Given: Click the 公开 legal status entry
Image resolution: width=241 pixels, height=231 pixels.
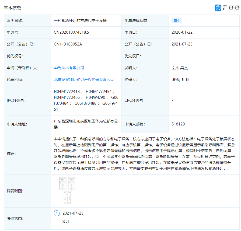Looking at the screenshot, I should pyautogui.click(x=66, y=221).
